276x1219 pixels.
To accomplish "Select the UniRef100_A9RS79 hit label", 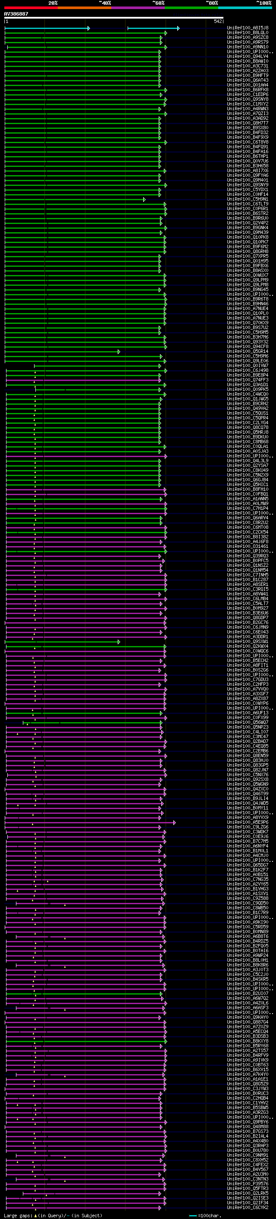I will [x=248, y=42].
